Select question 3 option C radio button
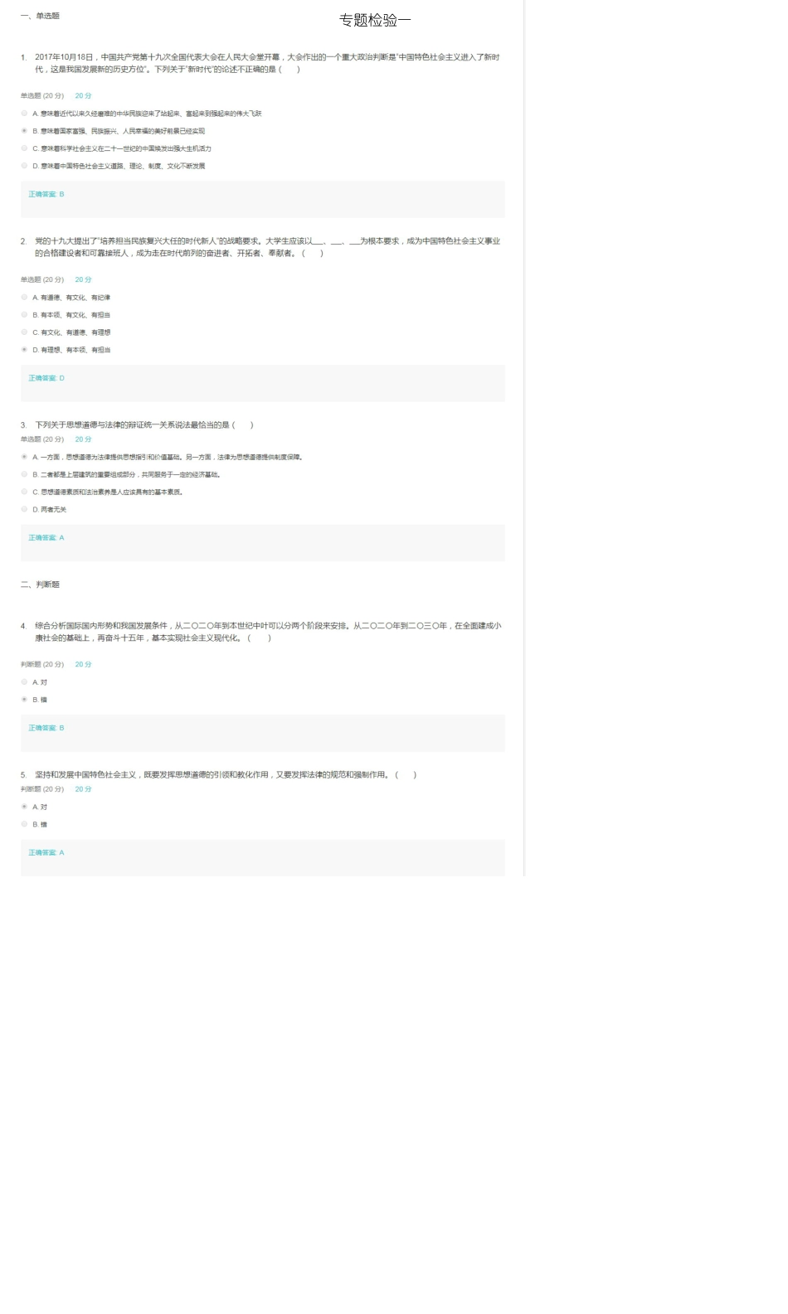This screenshot has width=788, height=1314. click(x=24, y=492)
